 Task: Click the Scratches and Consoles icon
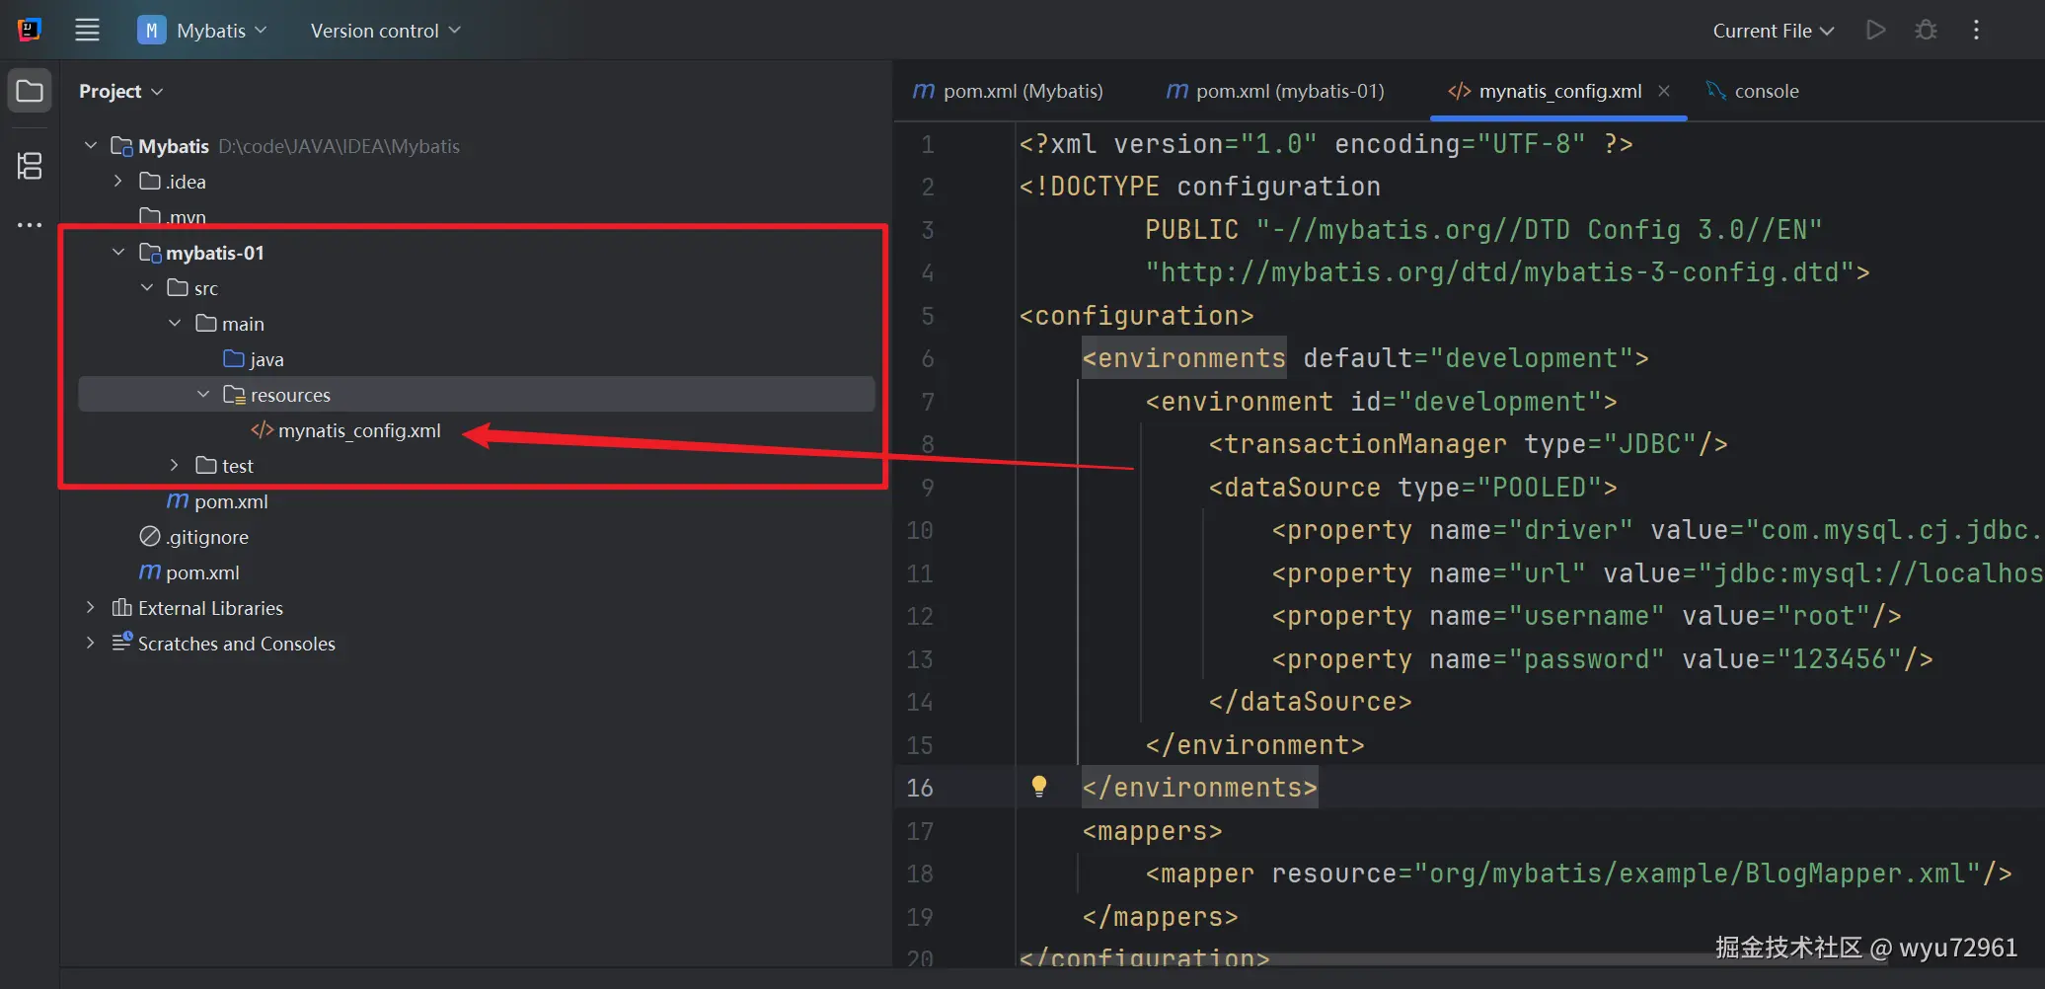click(x=122, y=643)
